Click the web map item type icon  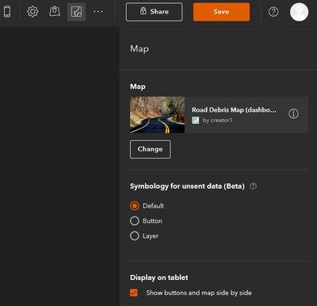click(x=196, y=120)
